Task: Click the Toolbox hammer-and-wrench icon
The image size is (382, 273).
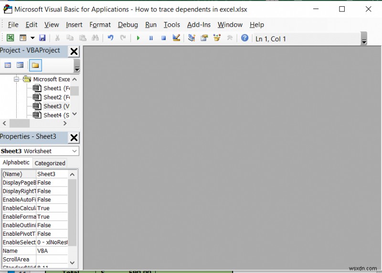Action: pyautogui.click(x=230, y=38)
